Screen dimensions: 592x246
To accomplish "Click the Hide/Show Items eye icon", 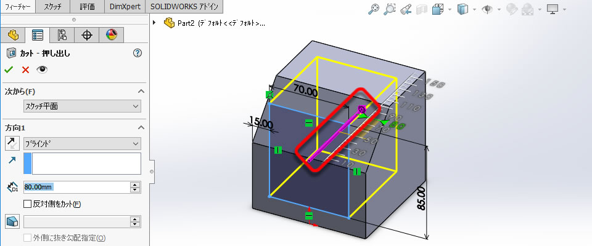I will click(x=487, y=9).
